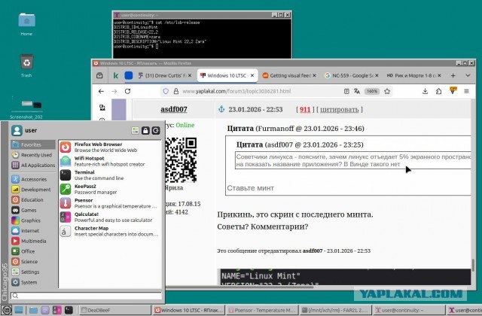This screenshot has height=316, width=482.
Task: Launch Qalculate! calculator
Action: 110,217
